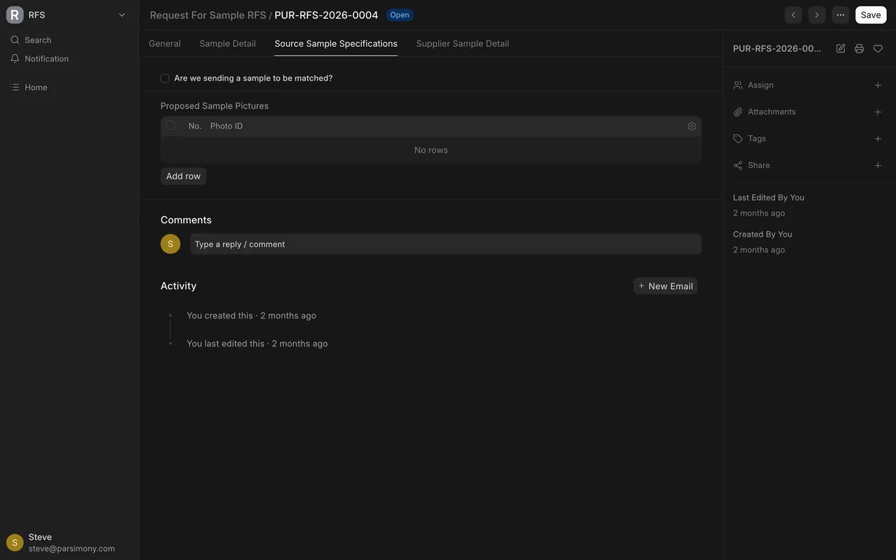The width and height of the screenshot is (896, 560).
Task: Click 'You last edited this' activity entry
Action: point(257,344)
